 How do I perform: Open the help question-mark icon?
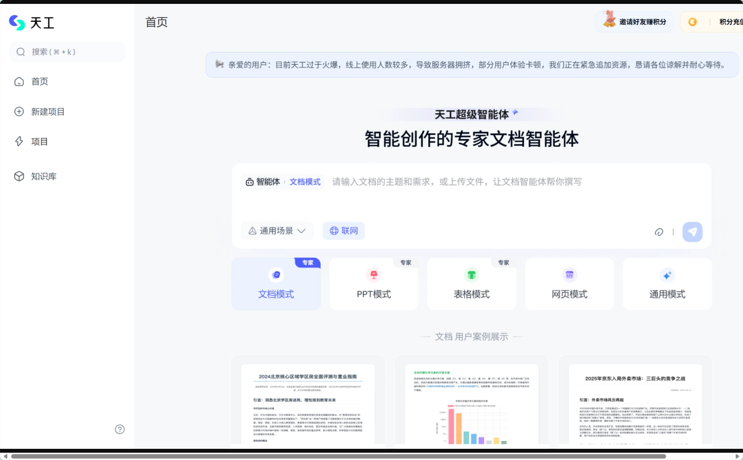point(120,429)
